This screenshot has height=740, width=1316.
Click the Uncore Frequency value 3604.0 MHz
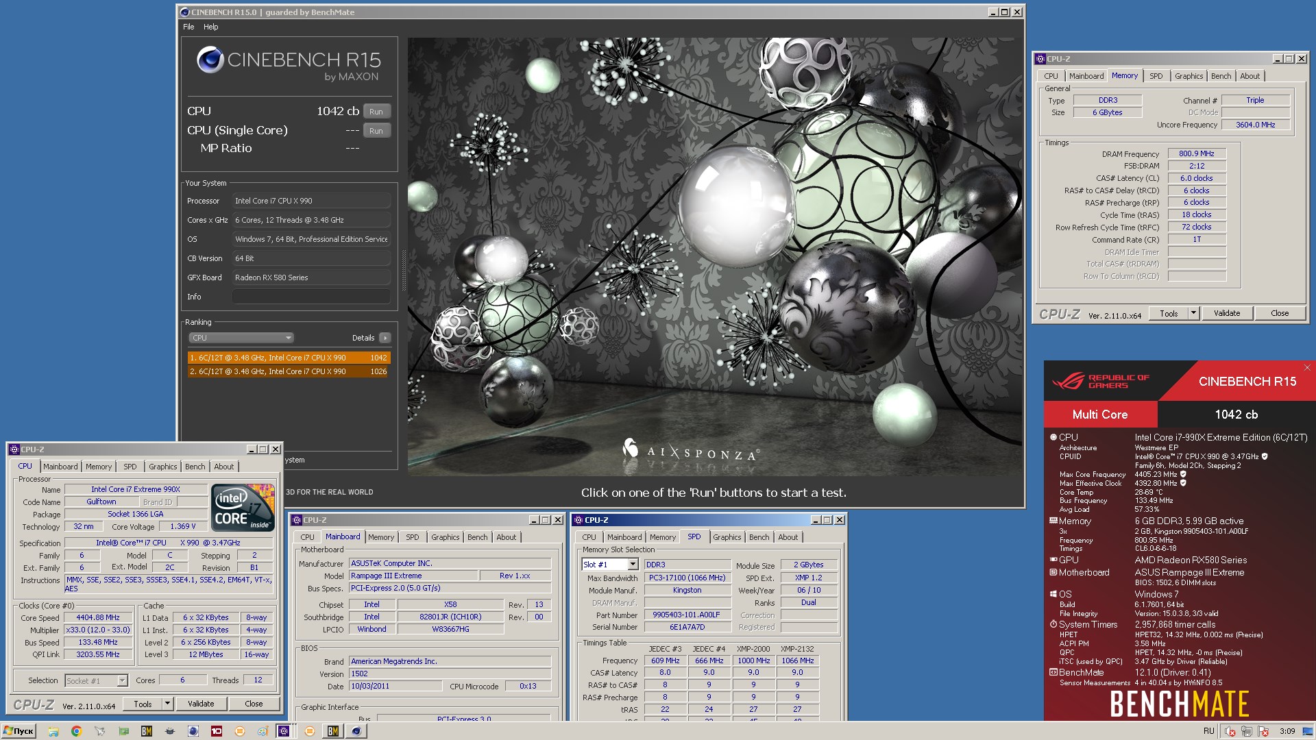(1256, 125)
